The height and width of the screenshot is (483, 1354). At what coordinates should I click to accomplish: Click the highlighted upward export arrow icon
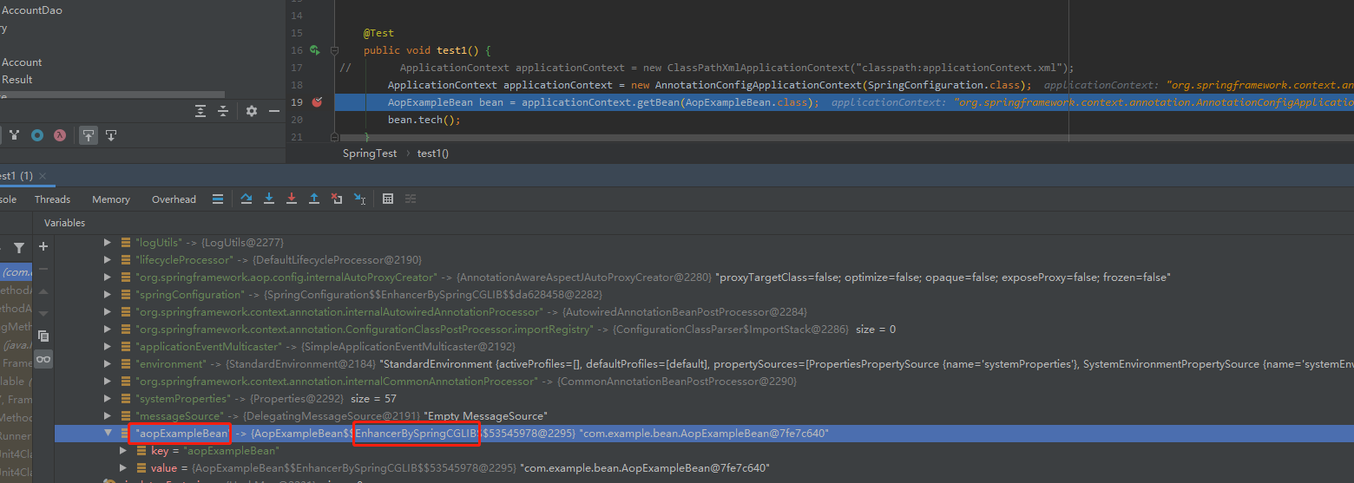(x=88, y=135)
